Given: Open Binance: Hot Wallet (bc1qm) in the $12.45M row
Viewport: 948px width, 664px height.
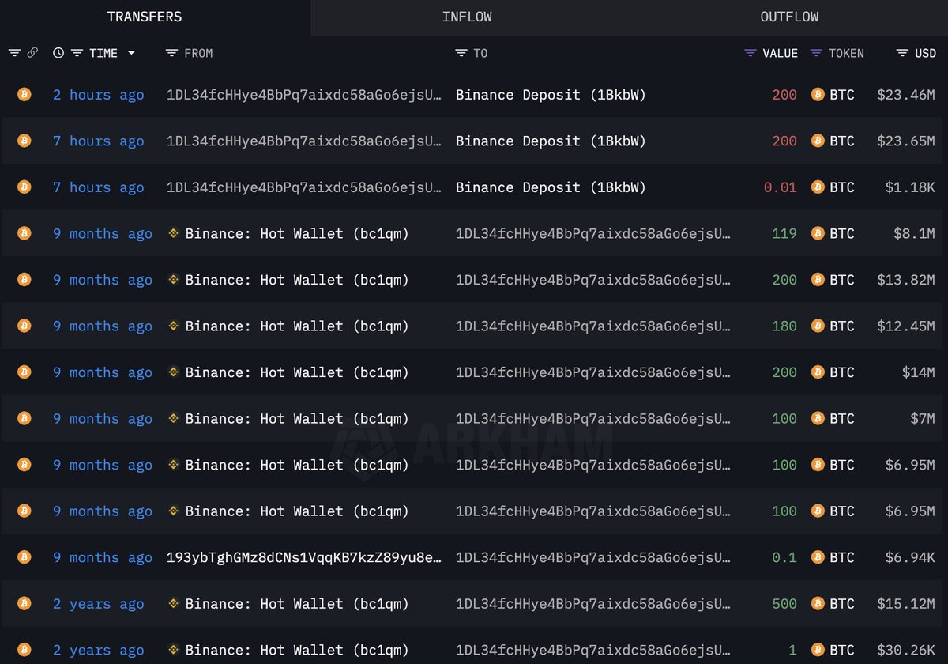Looking at the screenshot, I should (x=297, y=326).
